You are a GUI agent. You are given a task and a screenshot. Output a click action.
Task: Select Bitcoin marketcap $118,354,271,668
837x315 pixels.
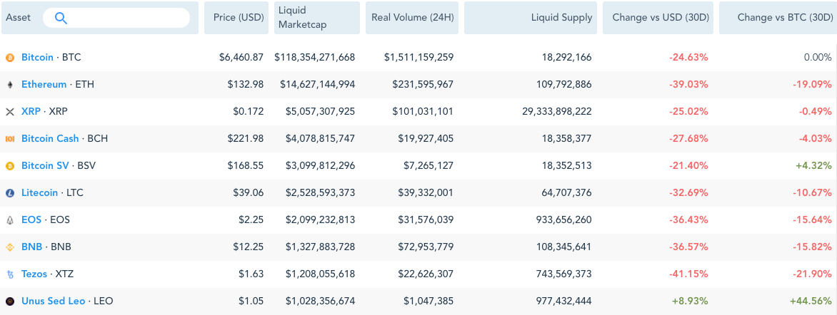pyautogui.click(x=315, y=57)
